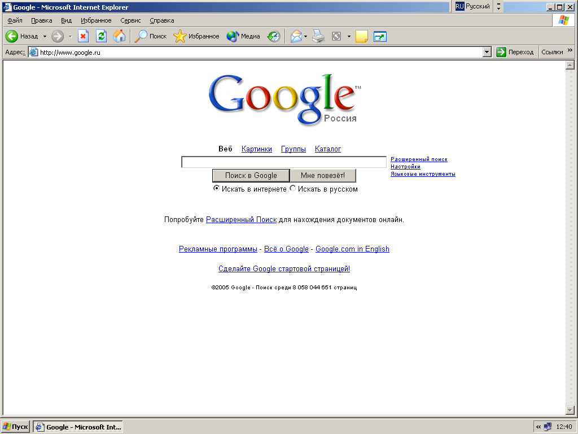Open Расширенный Поиск link in the Попробуйте sentence

241,220
